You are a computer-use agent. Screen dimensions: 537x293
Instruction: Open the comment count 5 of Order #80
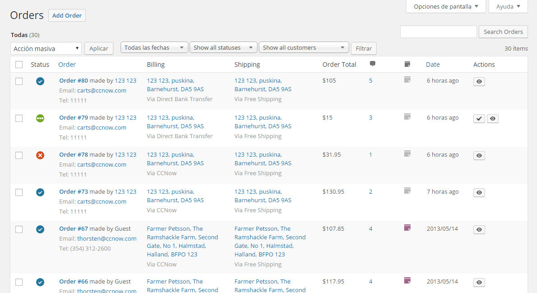pyautogui.click(x=370, y=80)
